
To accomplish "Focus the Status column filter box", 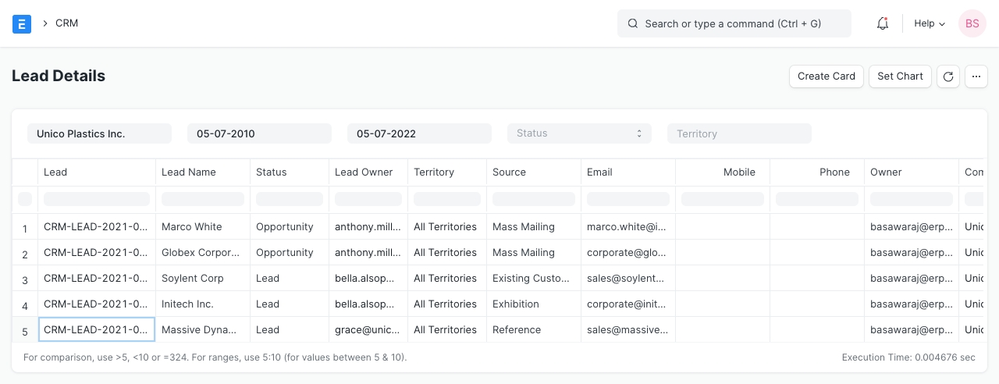I will tap(290, 199).
